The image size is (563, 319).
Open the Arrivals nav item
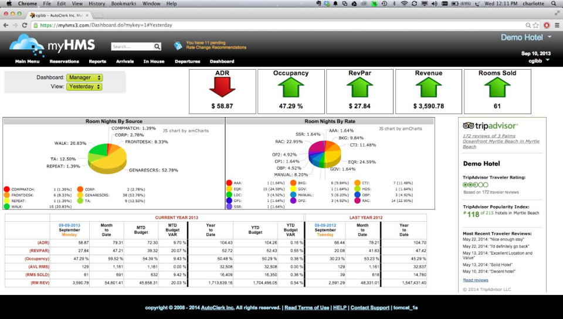pos(125,61)
